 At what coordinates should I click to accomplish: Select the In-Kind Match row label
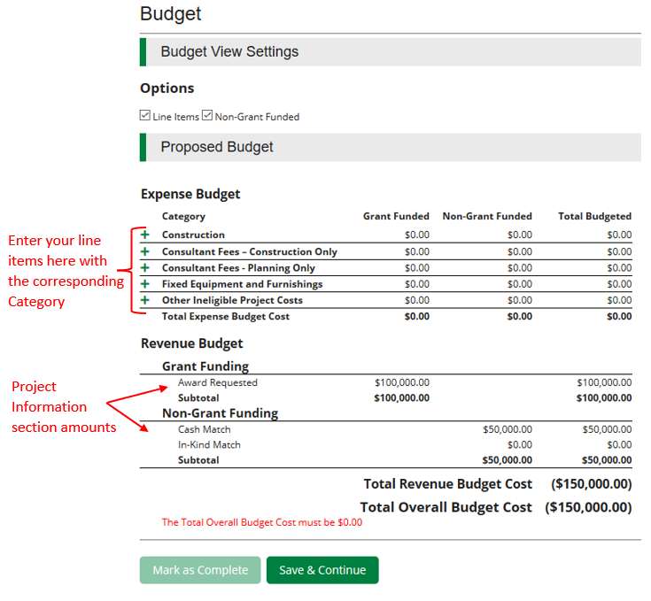click(x=209, y=445)
